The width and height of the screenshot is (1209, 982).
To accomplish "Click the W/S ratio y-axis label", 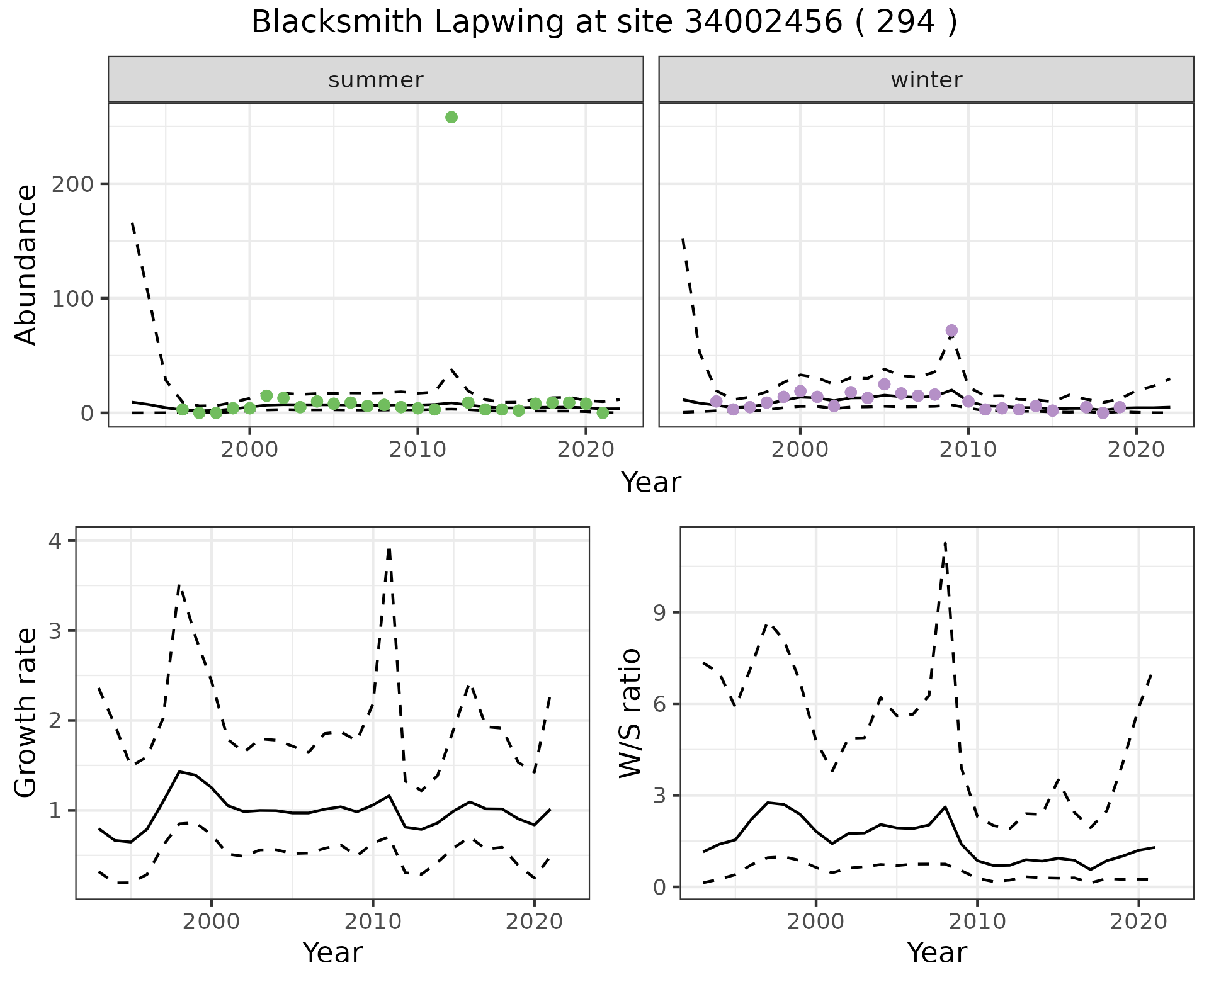I will (630, 713).
